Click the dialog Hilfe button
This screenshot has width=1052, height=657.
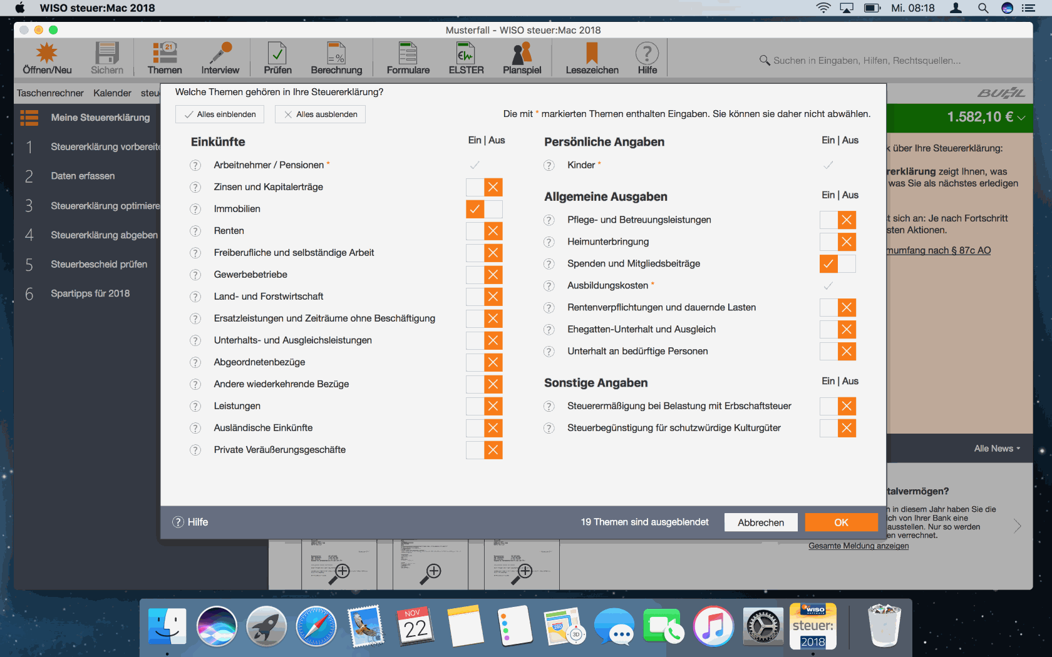[x=190, y=522]
